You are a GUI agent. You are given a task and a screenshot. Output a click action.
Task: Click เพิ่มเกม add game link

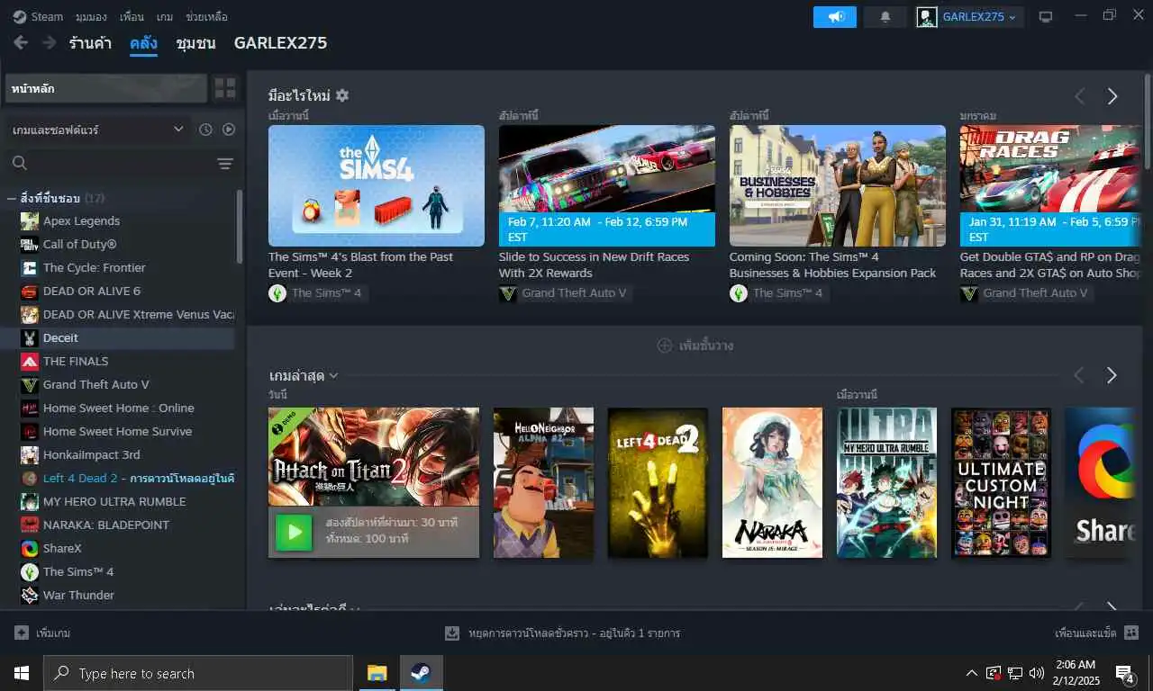53,633
